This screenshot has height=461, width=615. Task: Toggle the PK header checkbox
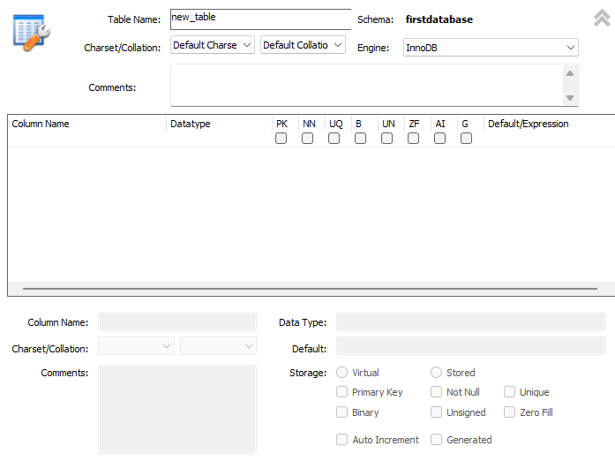pos(281,139)
